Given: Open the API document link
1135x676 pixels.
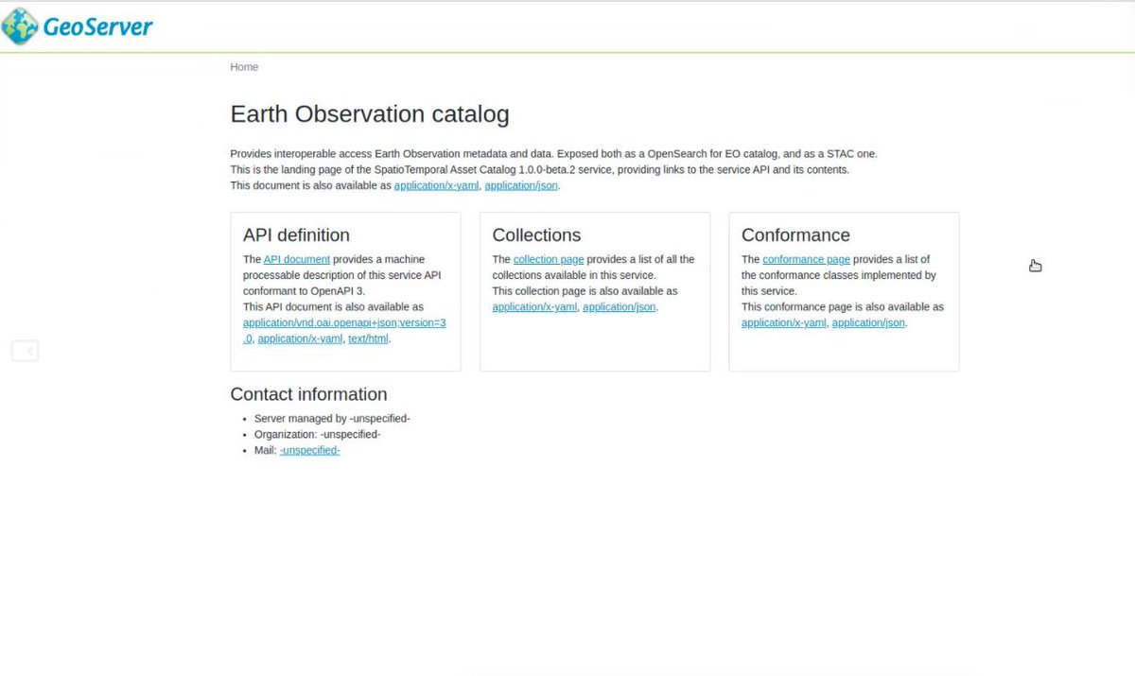Looking at the screenshot, I should pyautogui.click(x=296, y=258).
